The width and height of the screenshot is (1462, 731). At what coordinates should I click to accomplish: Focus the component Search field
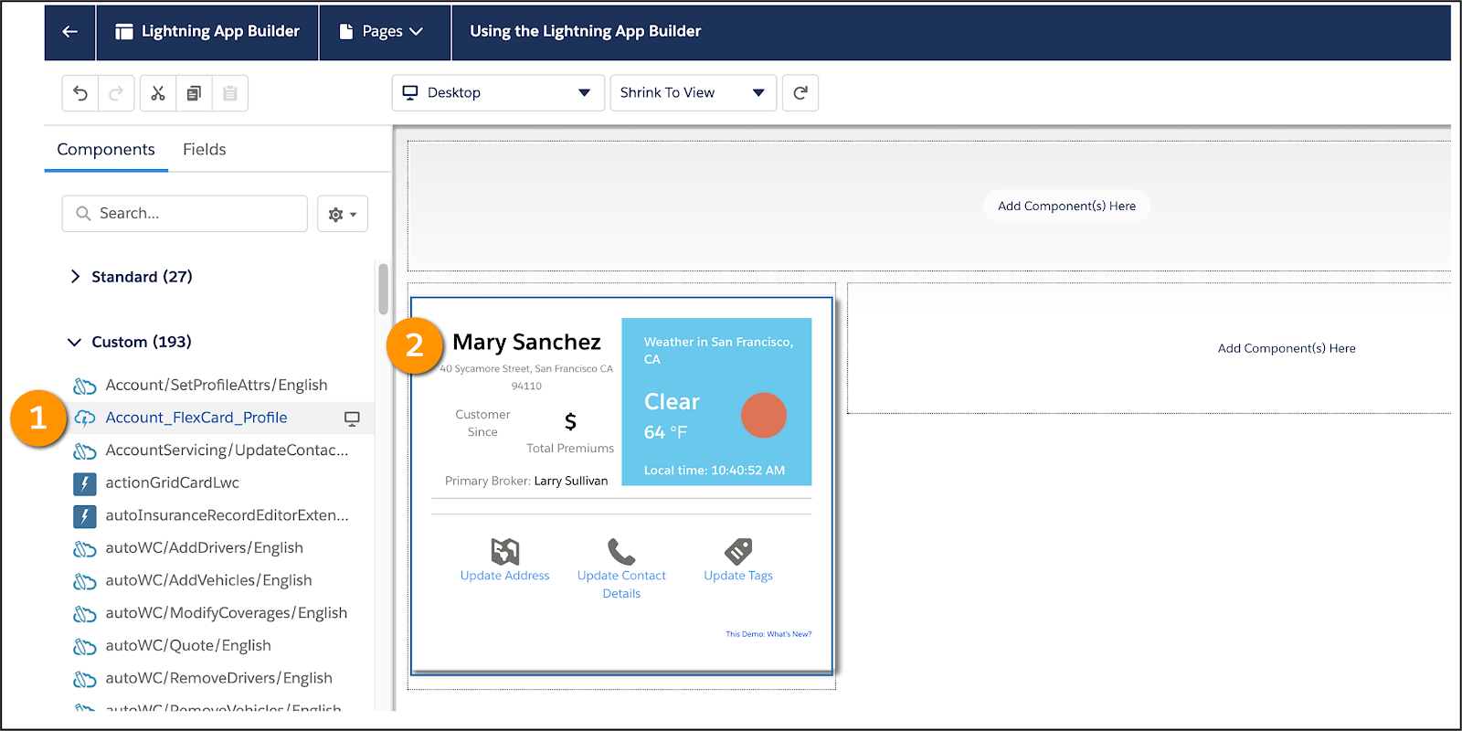point(185,213)
